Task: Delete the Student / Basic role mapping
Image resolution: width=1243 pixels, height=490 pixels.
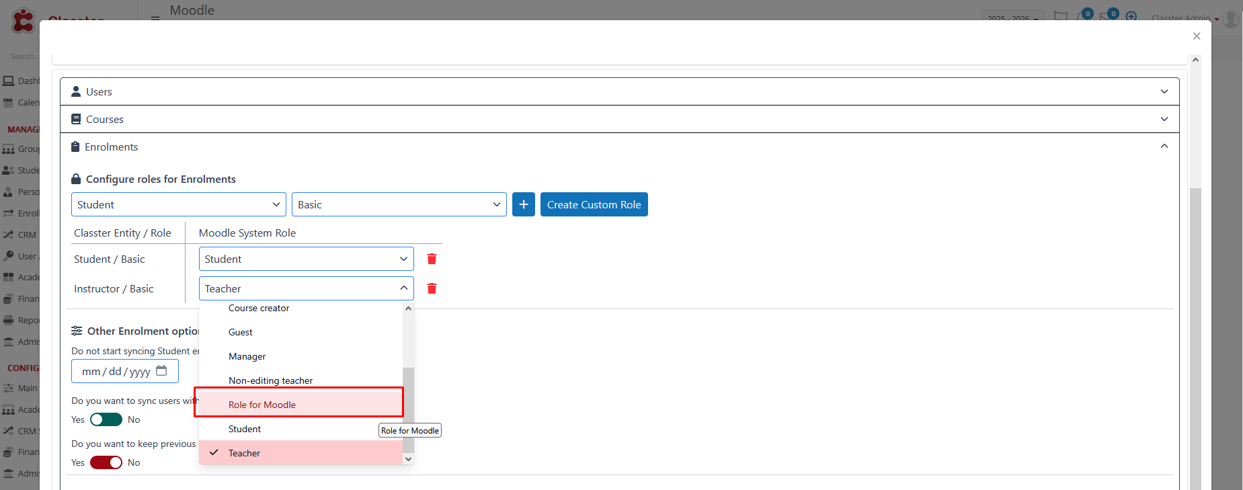Action: pos(432,259)
